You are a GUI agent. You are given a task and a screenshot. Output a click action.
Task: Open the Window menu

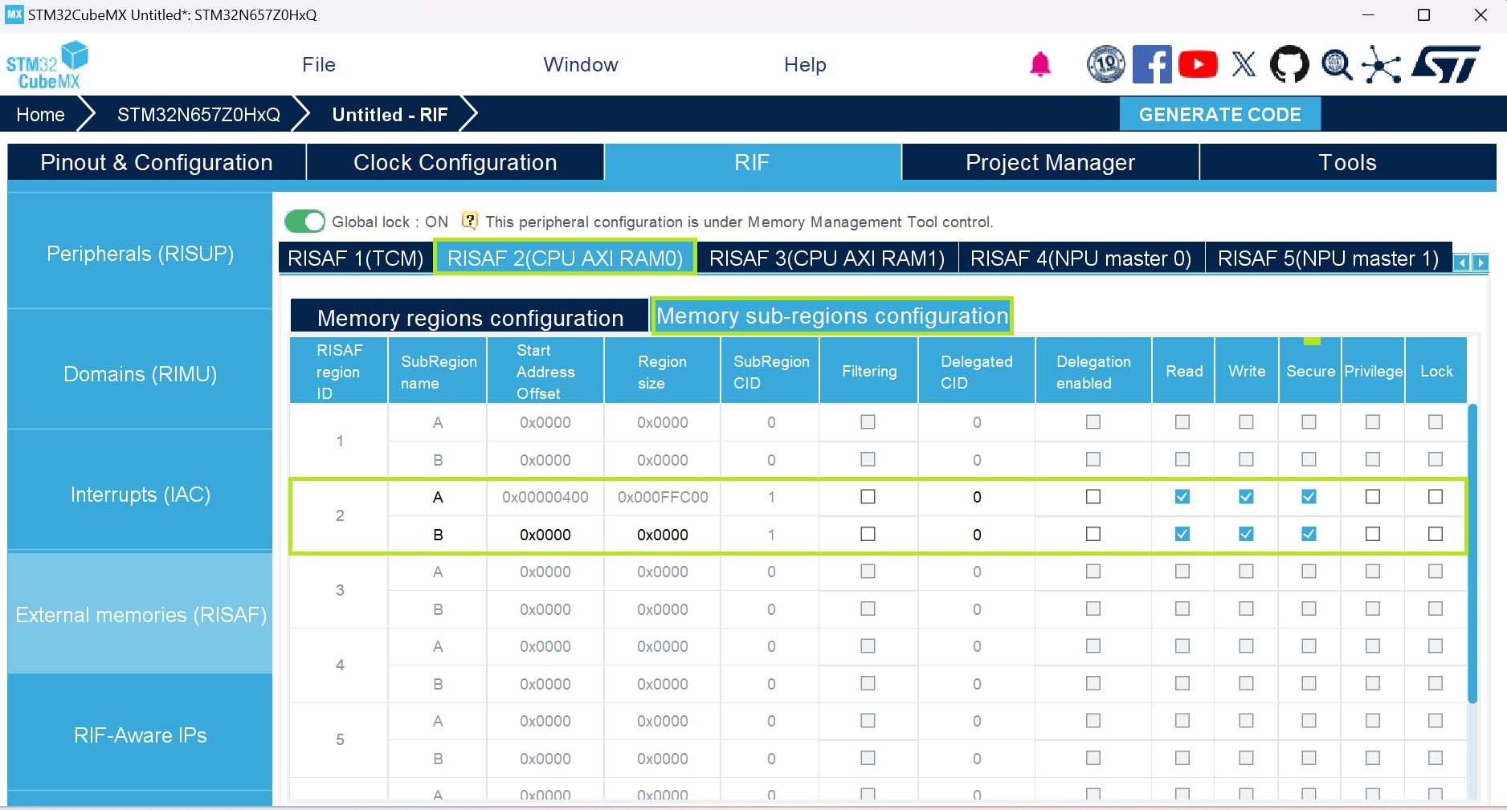tap(581, 64)
